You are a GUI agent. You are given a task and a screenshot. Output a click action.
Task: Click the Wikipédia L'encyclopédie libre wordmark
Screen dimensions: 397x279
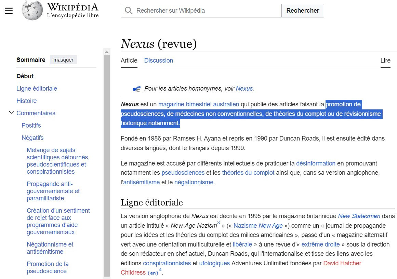[73, 10]
